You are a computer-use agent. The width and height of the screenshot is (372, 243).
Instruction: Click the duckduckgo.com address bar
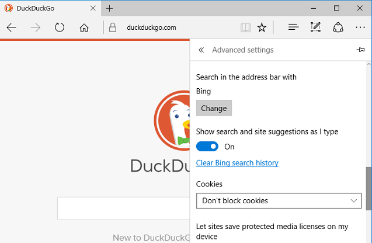151,27
